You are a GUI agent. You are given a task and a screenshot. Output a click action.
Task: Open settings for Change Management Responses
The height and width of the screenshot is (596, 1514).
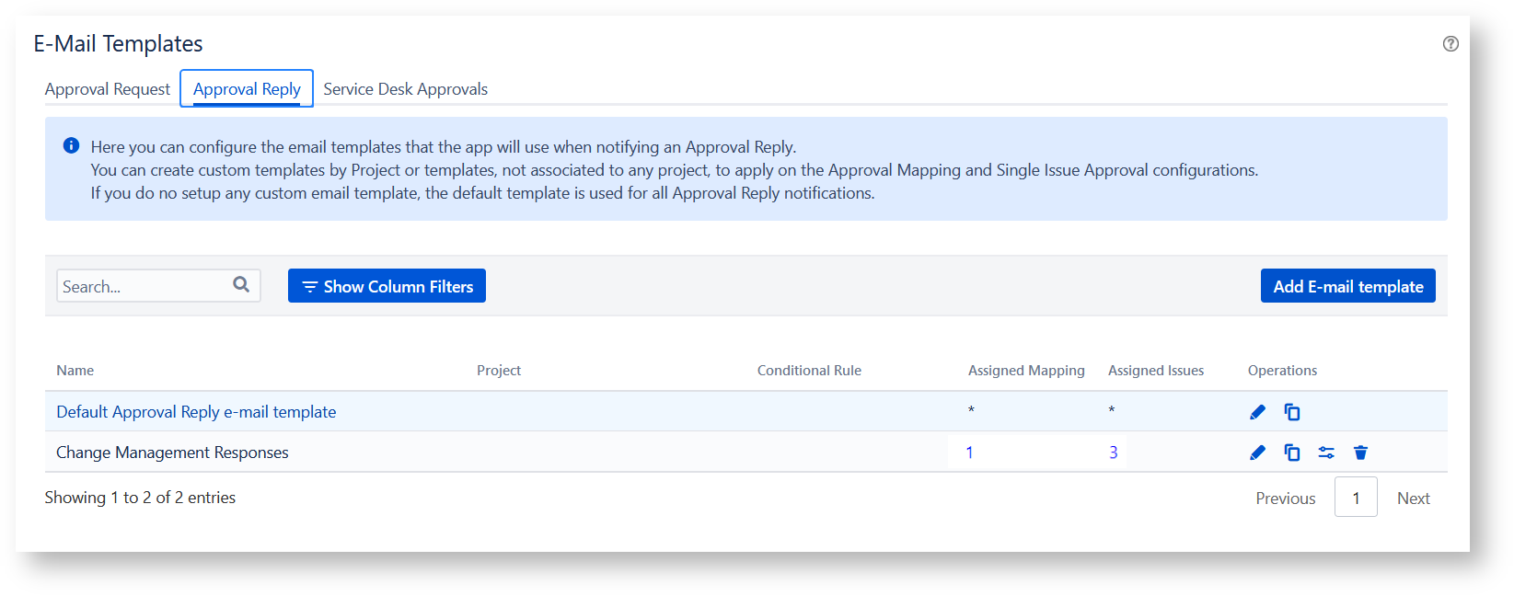(1326, 453)
